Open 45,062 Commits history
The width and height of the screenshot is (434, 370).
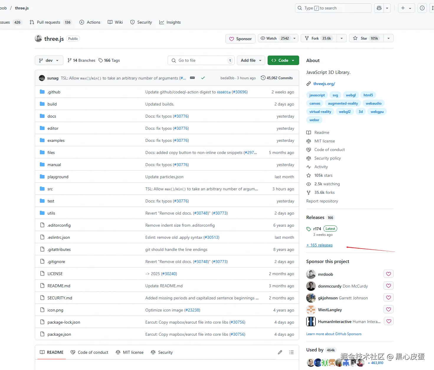click(x=277, y=78)
